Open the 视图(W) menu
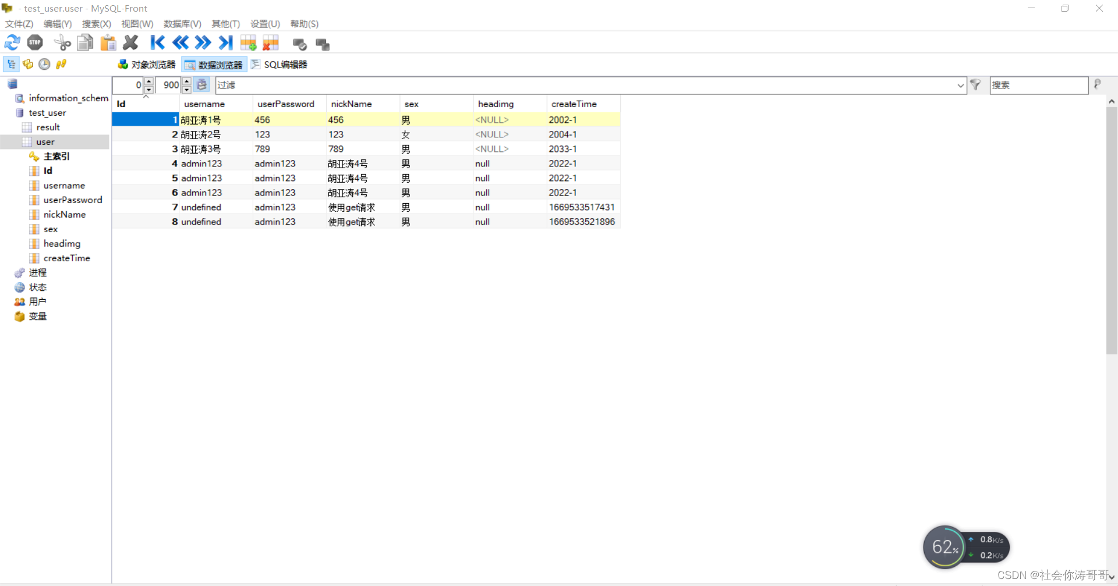 137,24
